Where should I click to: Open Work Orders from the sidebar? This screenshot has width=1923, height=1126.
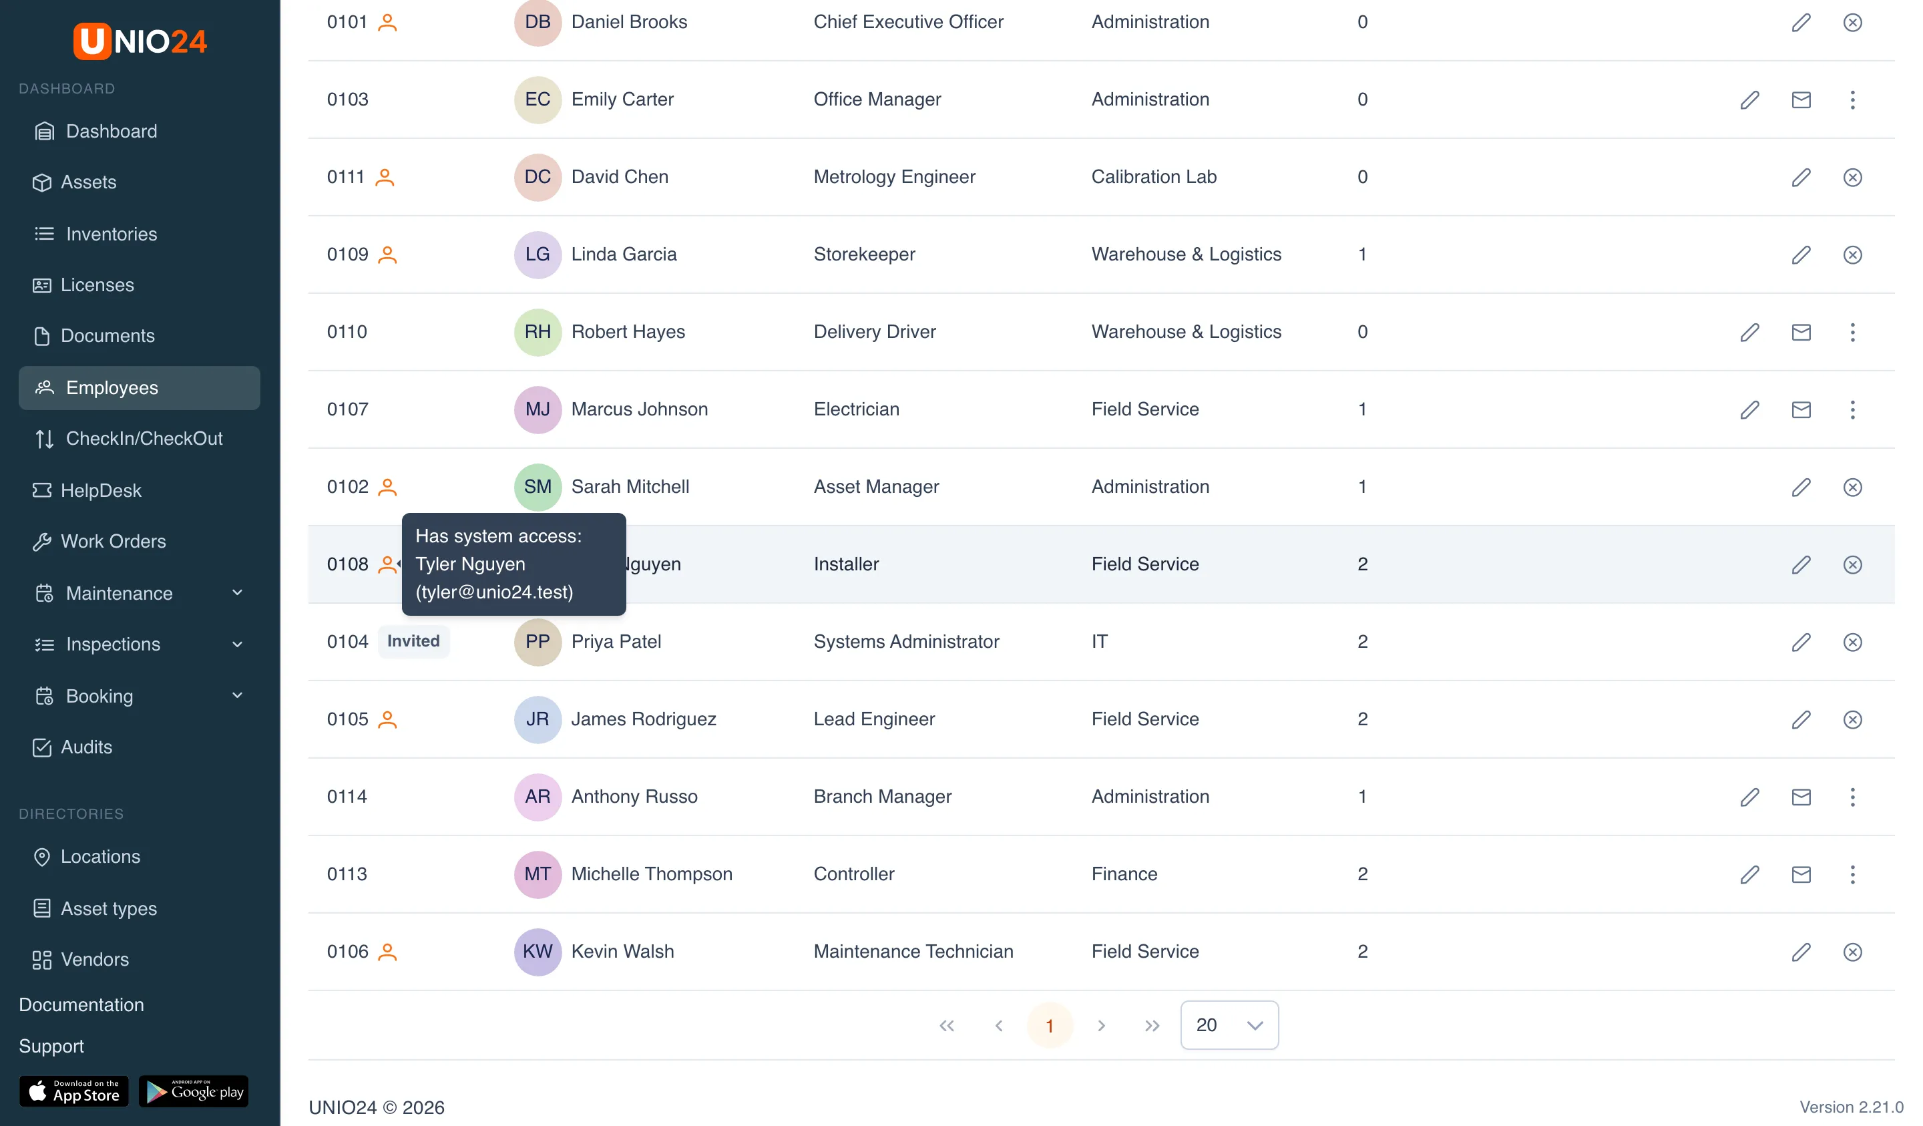pos(140,541)
